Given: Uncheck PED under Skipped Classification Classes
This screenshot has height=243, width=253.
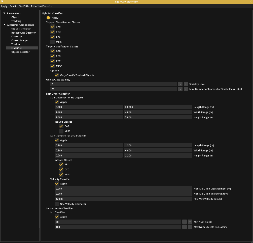Looking at the screenshot, I should click(53, 32).
